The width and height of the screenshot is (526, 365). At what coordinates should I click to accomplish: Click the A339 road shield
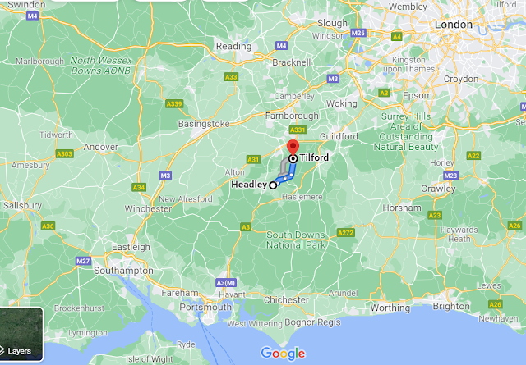point(174,104)
